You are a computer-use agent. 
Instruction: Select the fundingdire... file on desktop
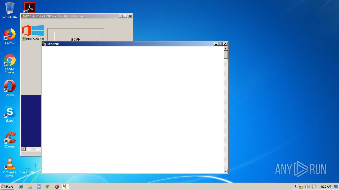(x=29, y=168)
